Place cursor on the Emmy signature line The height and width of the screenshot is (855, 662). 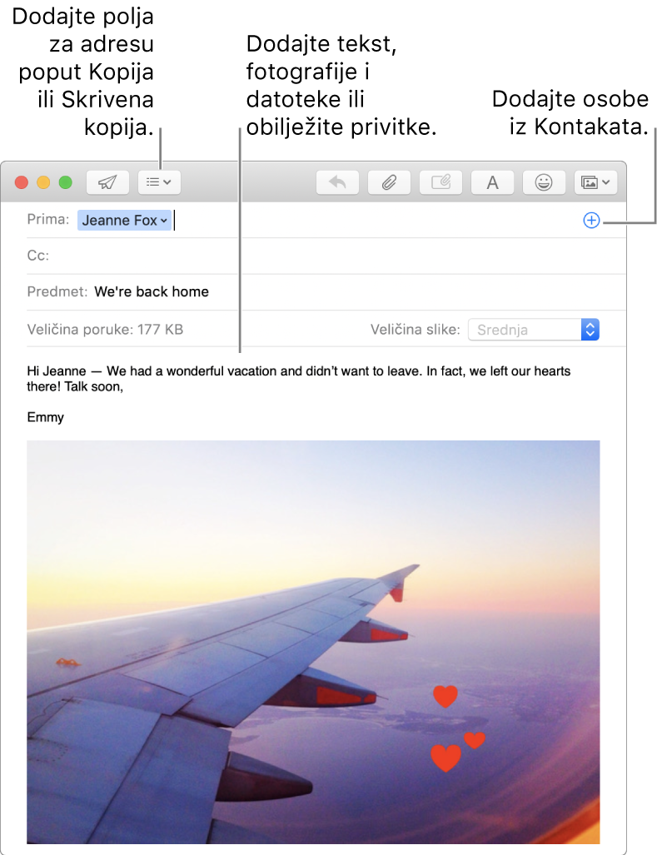46,417
